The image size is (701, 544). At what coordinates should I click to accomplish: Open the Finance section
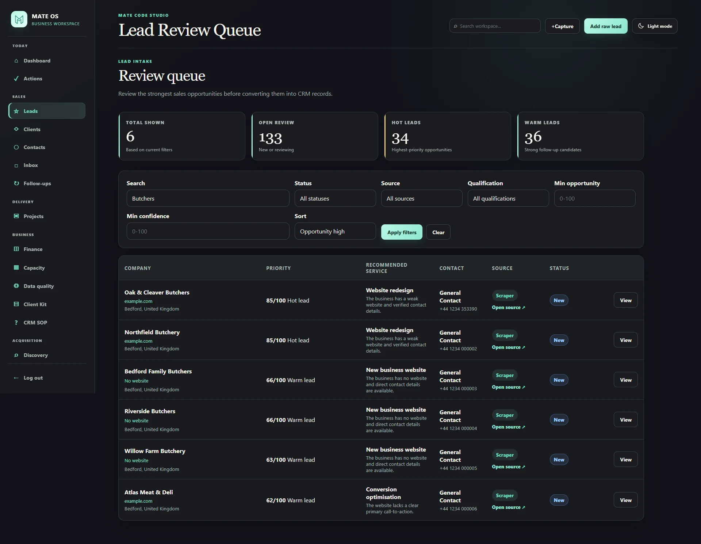[47, 249]
